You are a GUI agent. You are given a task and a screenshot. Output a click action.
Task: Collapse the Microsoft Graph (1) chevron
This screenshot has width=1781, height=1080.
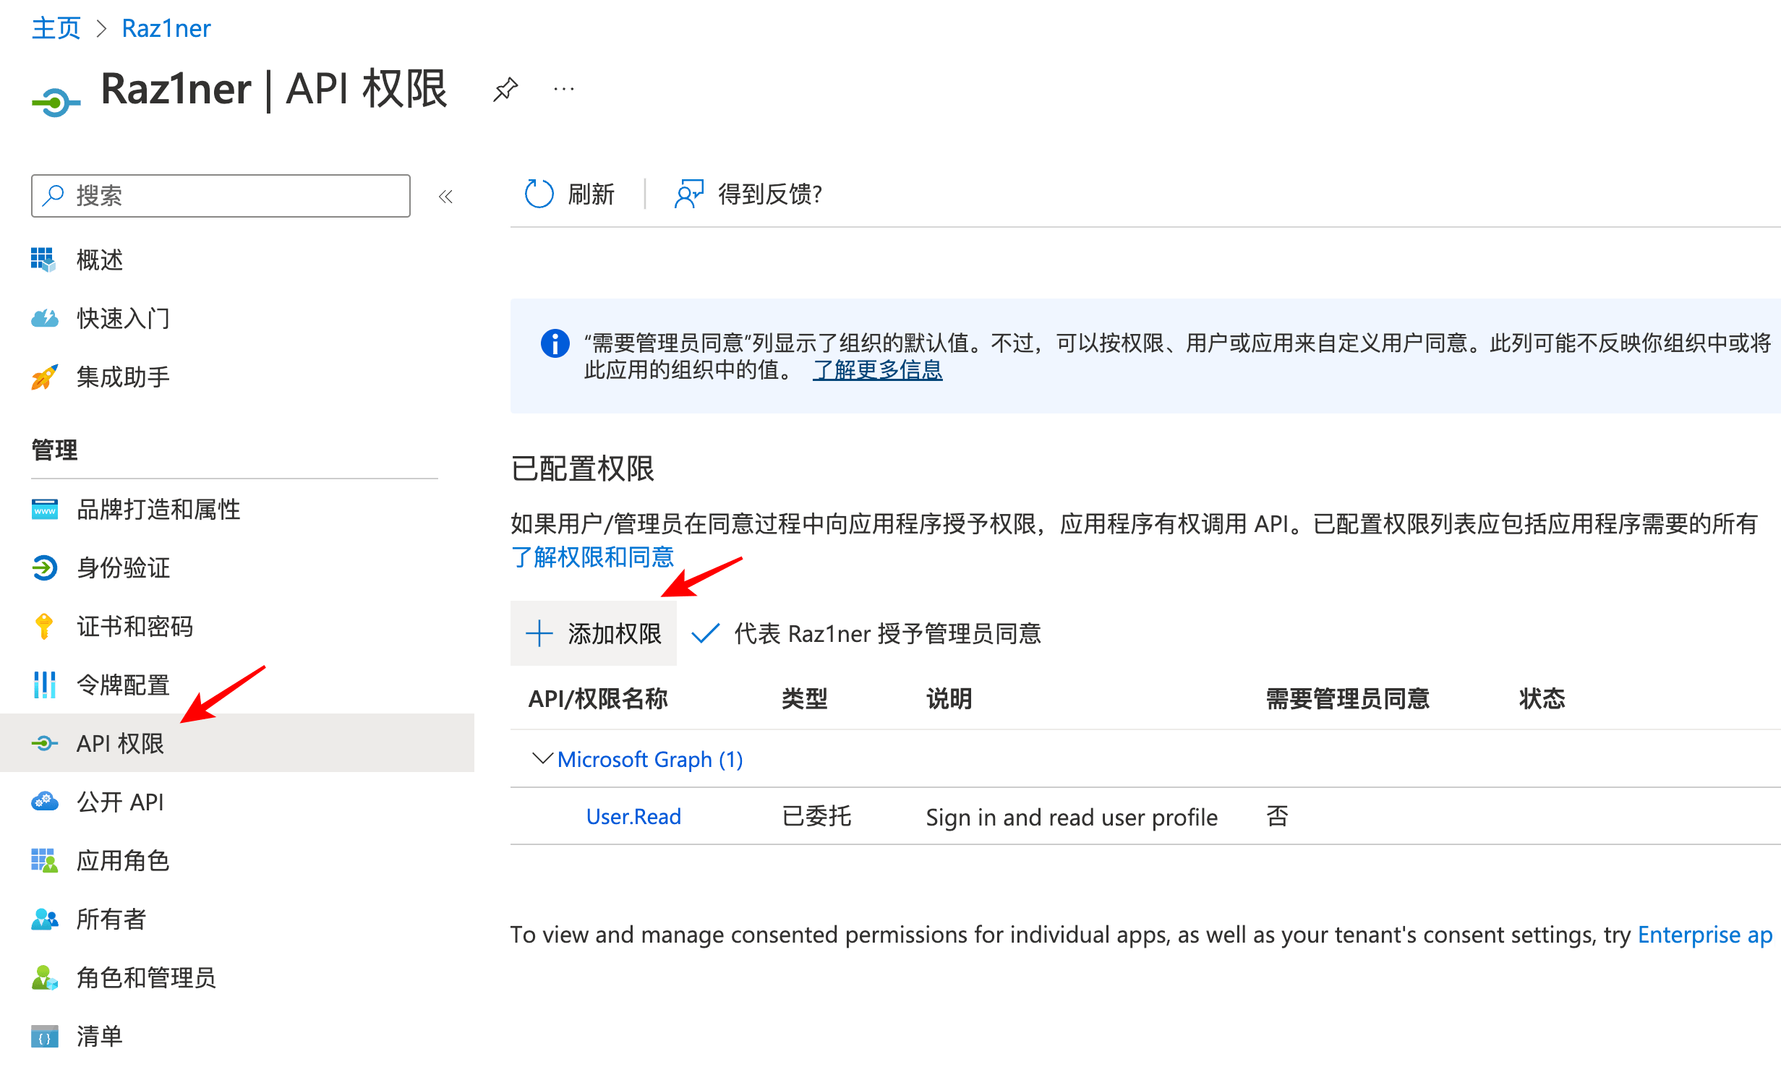[x=542, y=758]
